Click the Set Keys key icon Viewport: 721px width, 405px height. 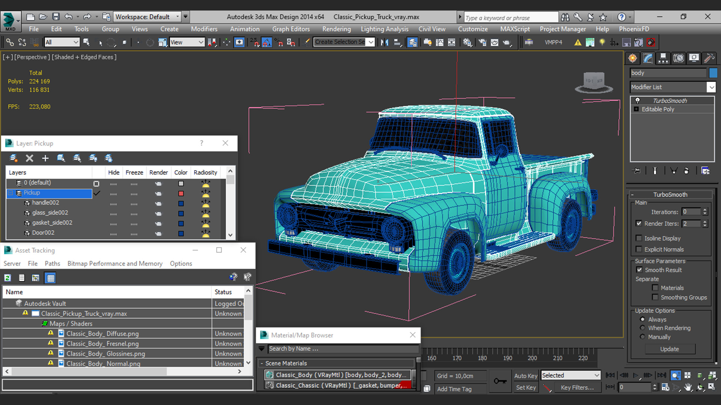[500, 381]
